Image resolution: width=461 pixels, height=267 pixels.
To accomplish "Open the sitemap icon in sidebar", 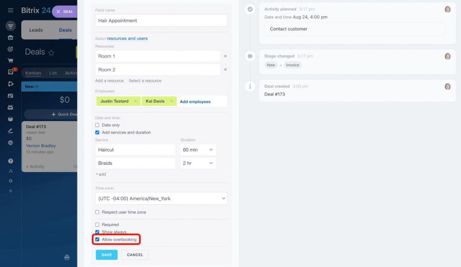I will pos(10,171).
